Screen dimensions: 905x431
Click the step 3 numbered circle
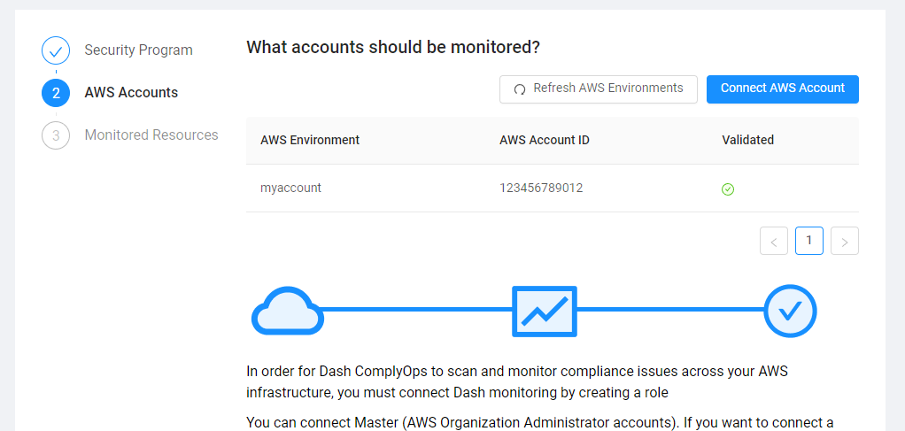coord(56,135)
